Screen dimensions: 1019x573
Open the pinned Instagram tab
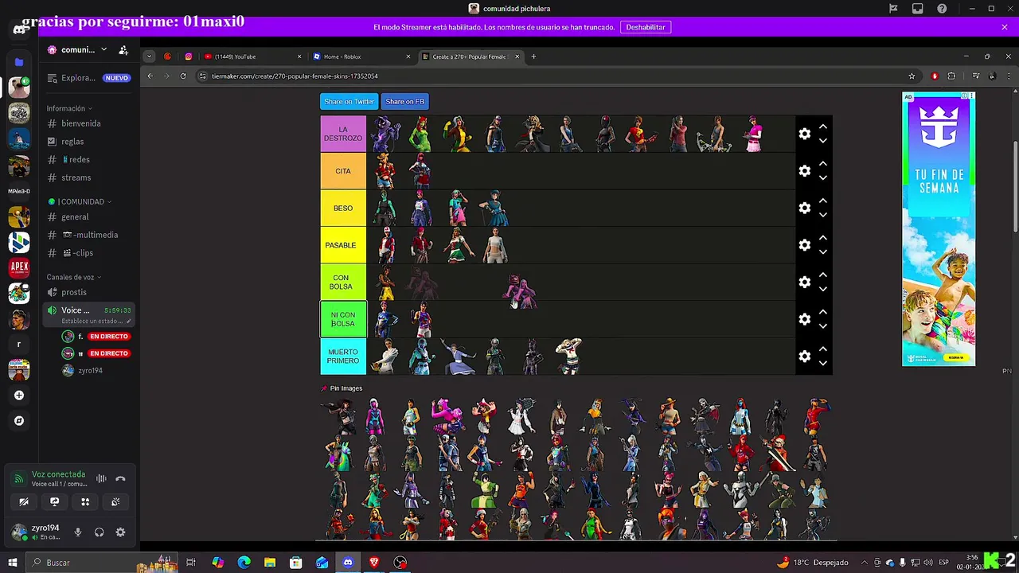[189, 57]
